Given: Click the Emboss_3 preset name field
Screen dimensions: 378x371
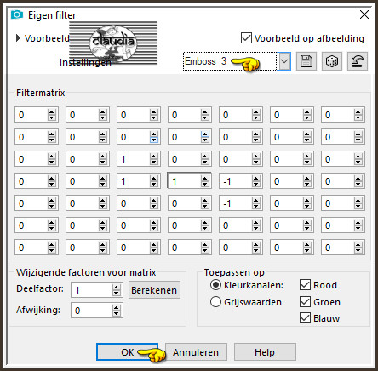Looking at the screenshot, I should tap(230, 61).
